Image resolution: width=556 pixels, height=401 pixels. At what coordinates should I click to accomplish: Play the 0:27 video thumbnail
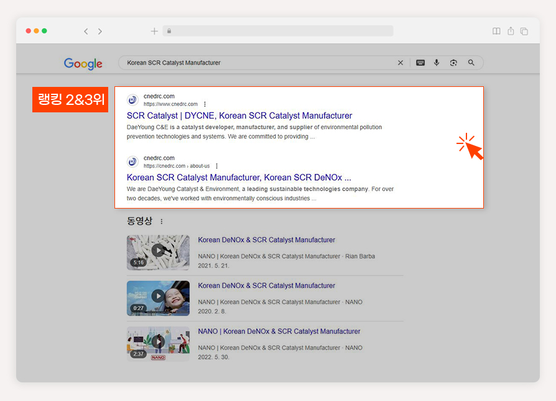(158, 298)
